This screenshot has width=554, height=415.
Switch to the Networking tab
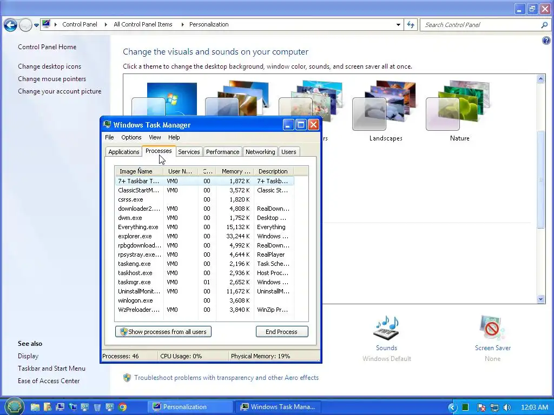click(260, 152)
